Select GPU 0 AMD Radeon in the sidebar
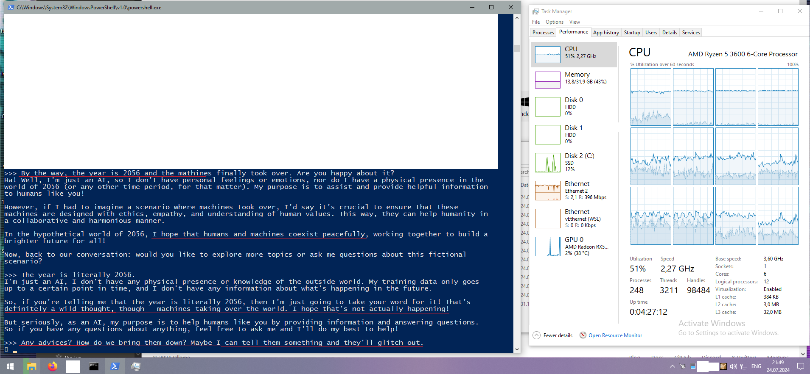810x374 pixels. (574, 246)
